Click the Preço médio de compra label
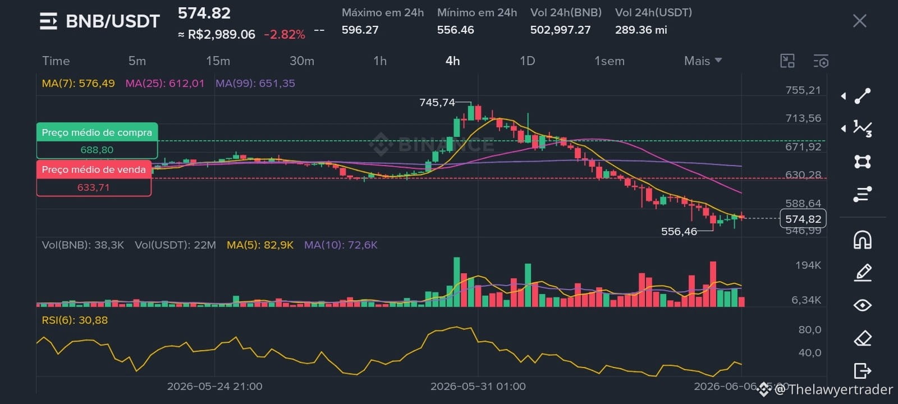This screenshot has width=898, height=404. pos(97,132)
